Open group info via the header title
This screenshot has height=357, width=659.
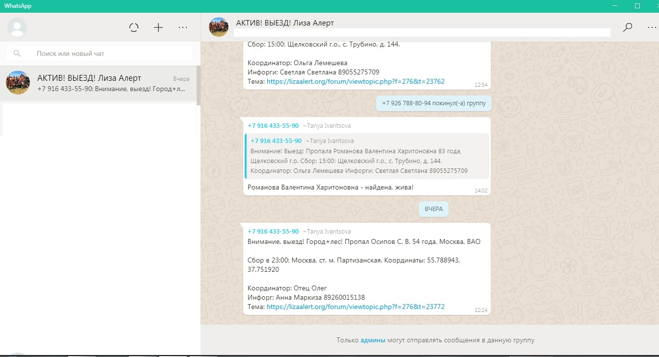point(285,23)
